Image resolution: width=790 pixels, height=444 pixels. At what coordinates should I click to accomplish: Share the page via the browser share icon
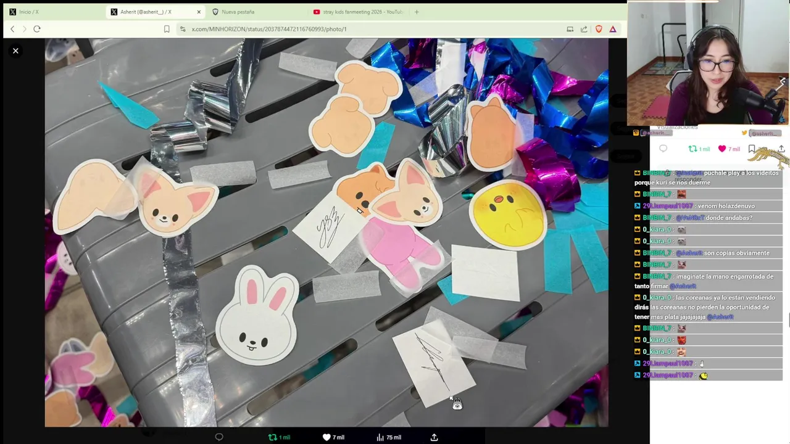(x=584, y=29)
